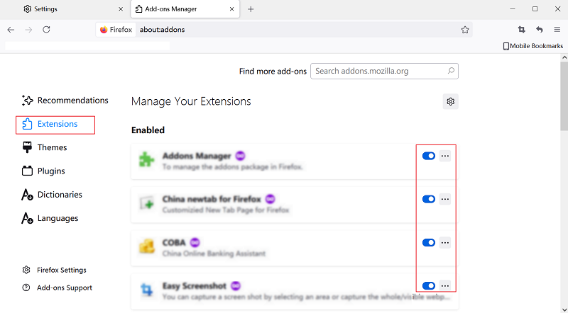Open Firefox Settings link

tap(55, 270)
